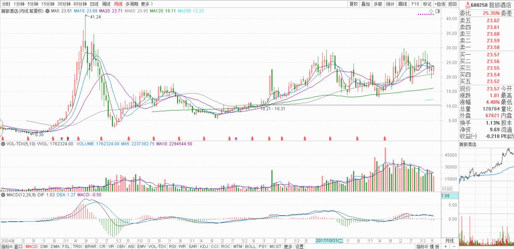The image size is (514, 249).
Task: Switch chart to 分时 intraday view
Action: coord(6,3)
